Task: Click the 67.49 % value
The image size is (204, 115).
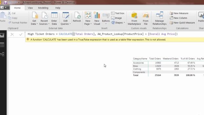Action: point(191,63)
